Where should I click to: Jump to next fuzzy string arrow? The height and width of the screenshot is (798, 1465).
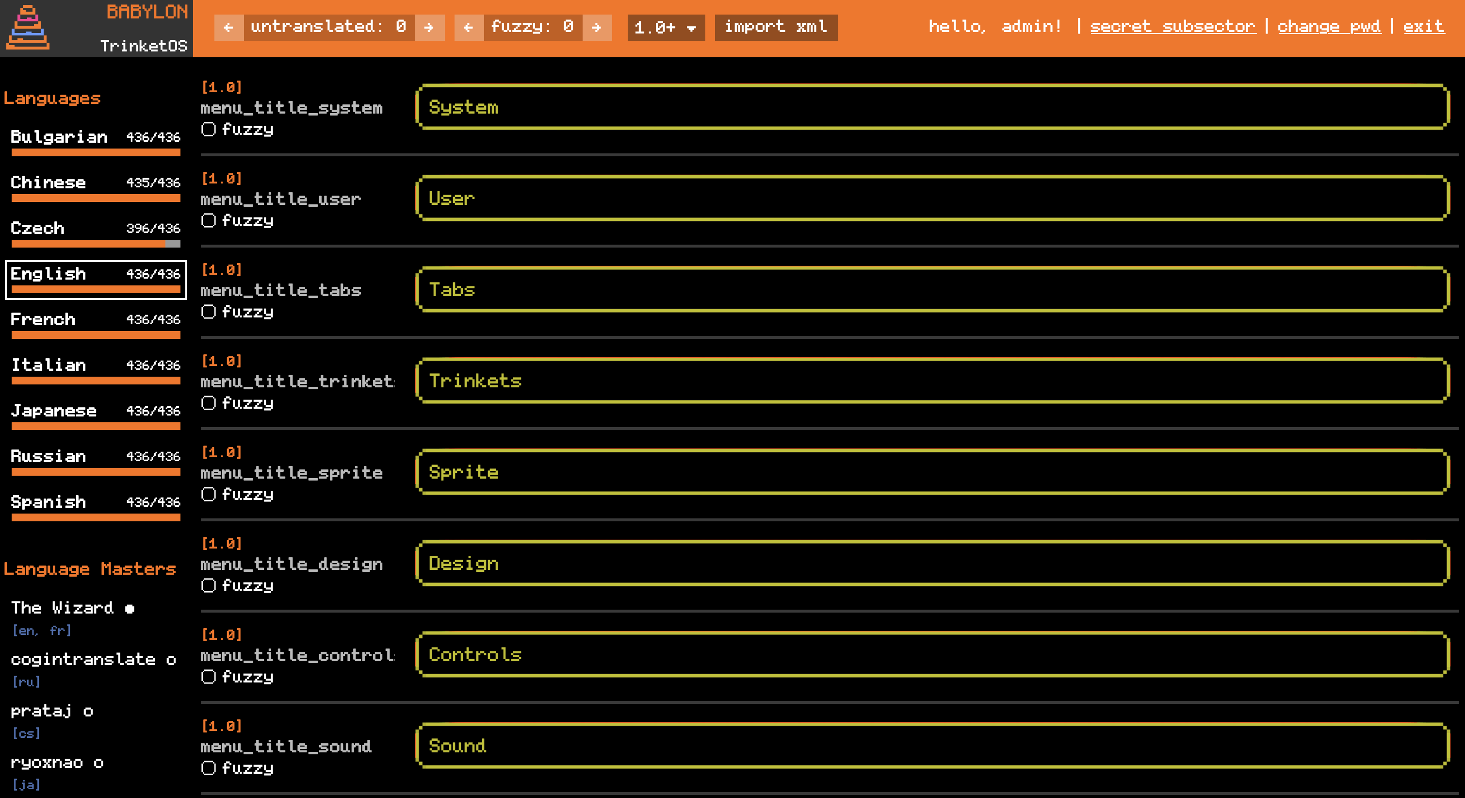click(597, 27)
